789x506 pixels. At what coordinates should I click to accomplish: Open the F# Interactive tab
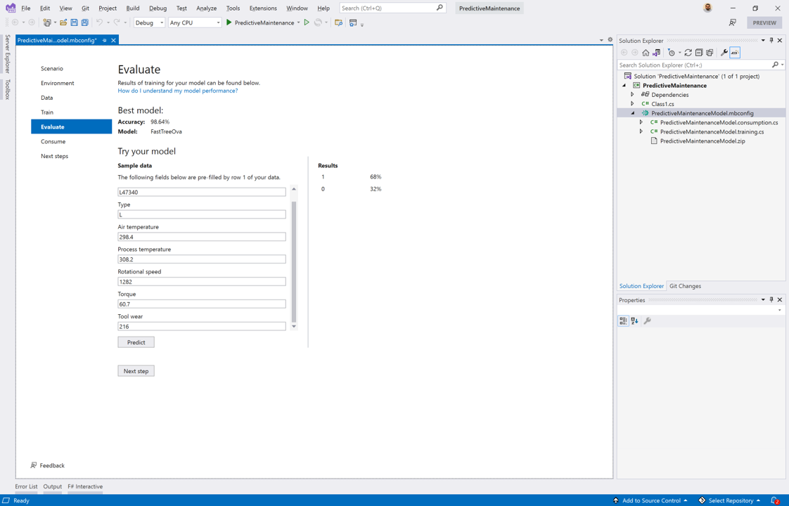click(x=85, y=486)
